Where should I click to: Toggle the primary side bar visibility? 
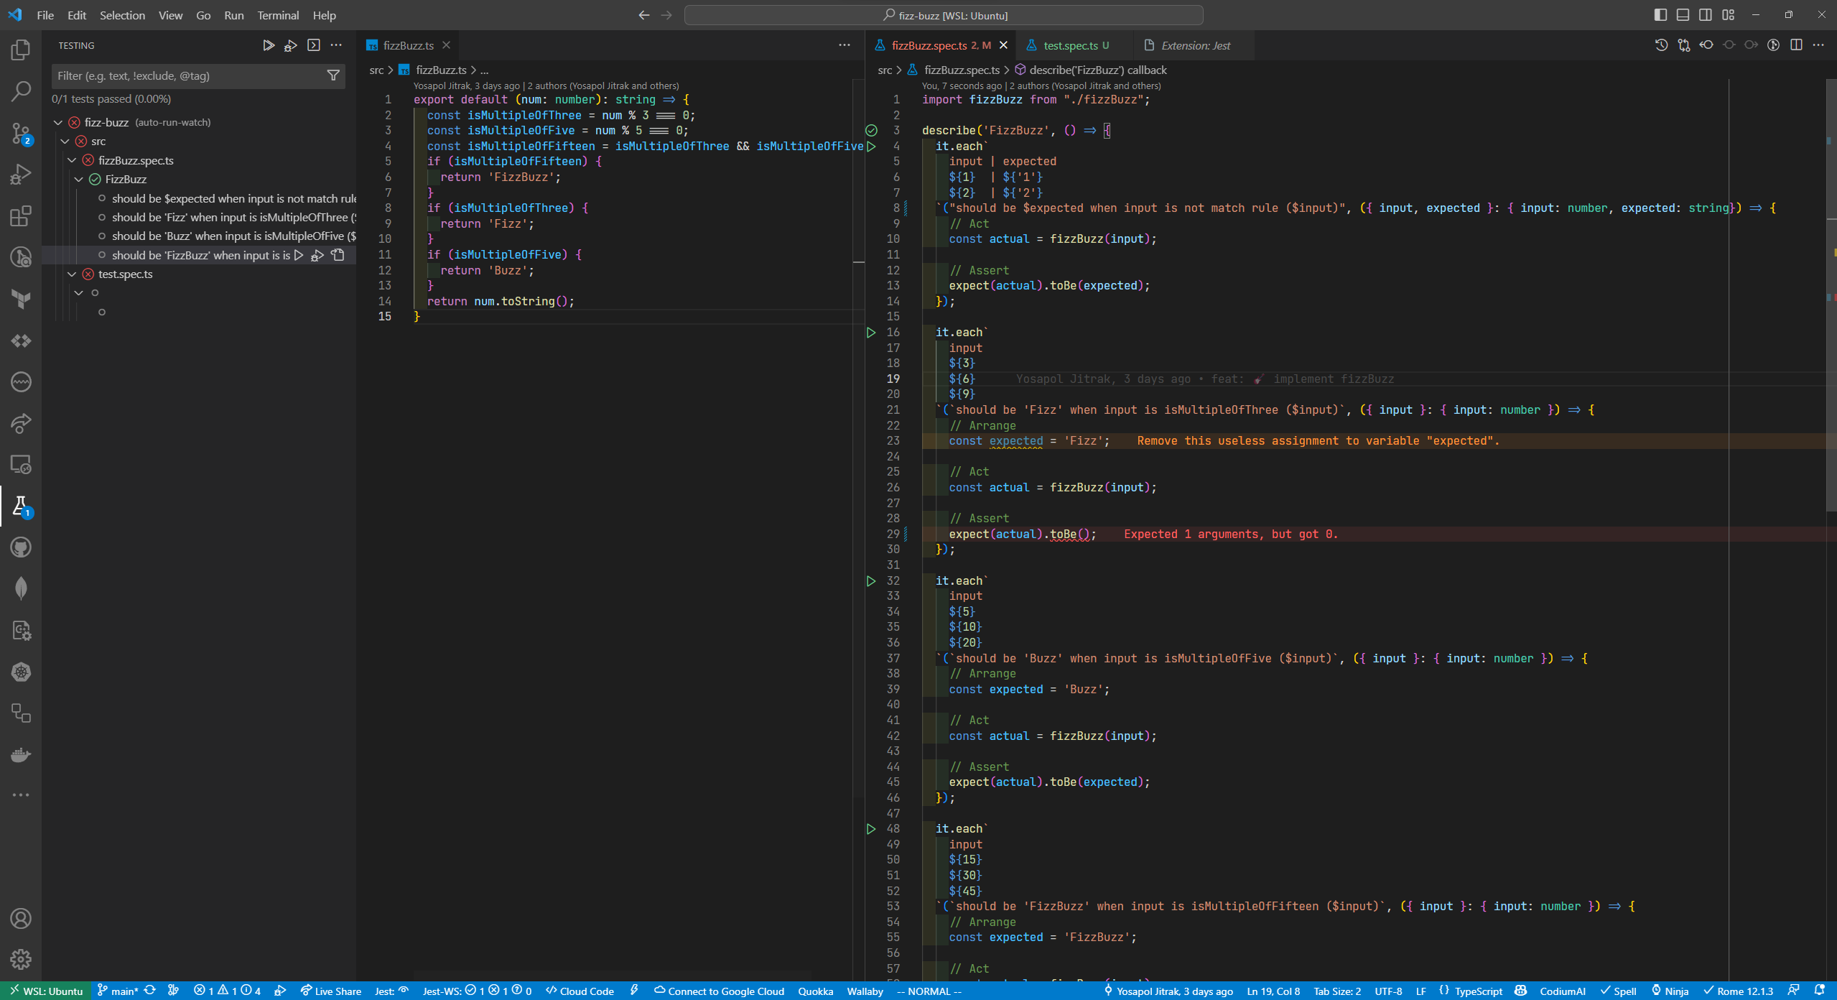1660,14
